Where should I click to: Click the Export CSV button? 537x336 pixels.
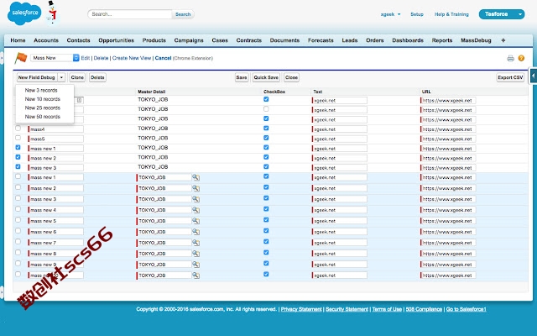coord(510,77)
